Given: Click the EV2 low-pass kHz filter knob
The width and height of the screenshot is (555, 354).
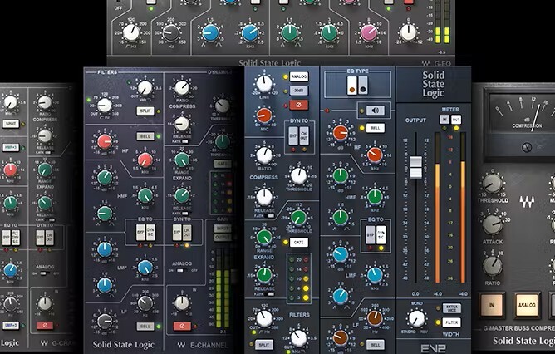Looking at the screenshot, I should pos(299,338).
